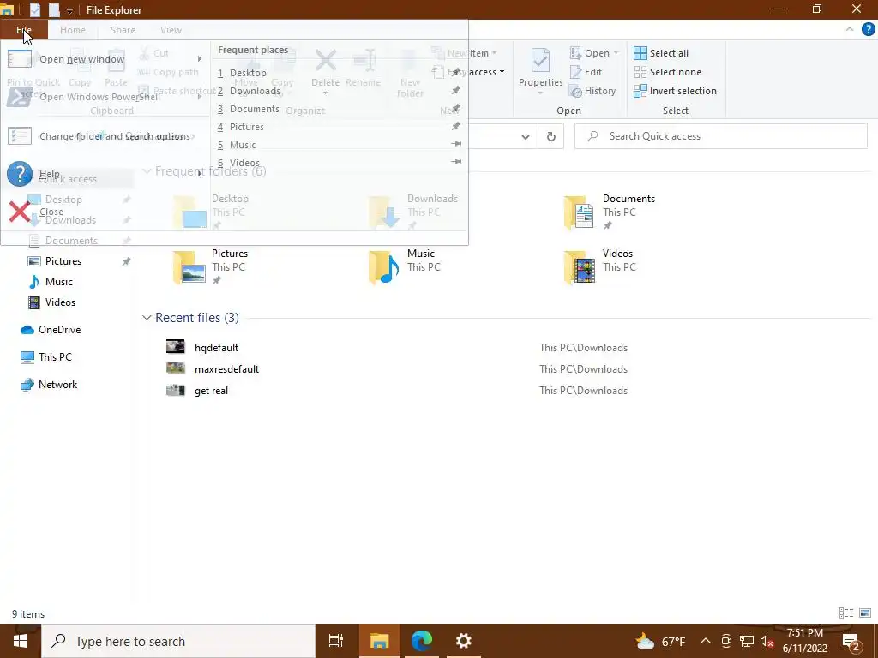
Task: Select Network in the navigation pane
Action: [x=57, y=385]
